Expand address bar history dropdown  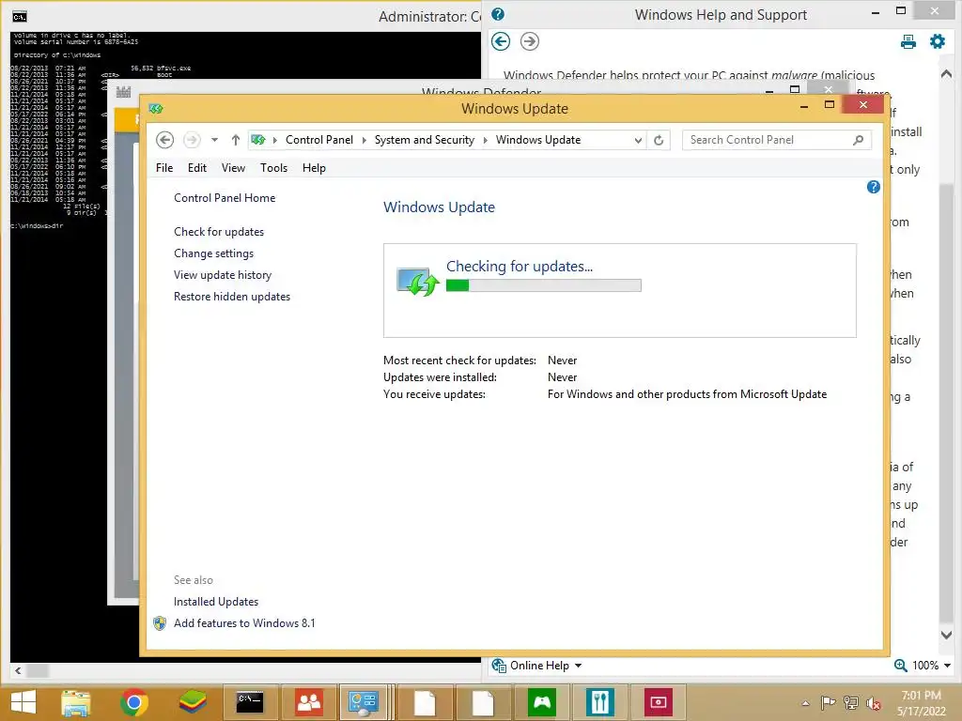(x=638, y=141)
